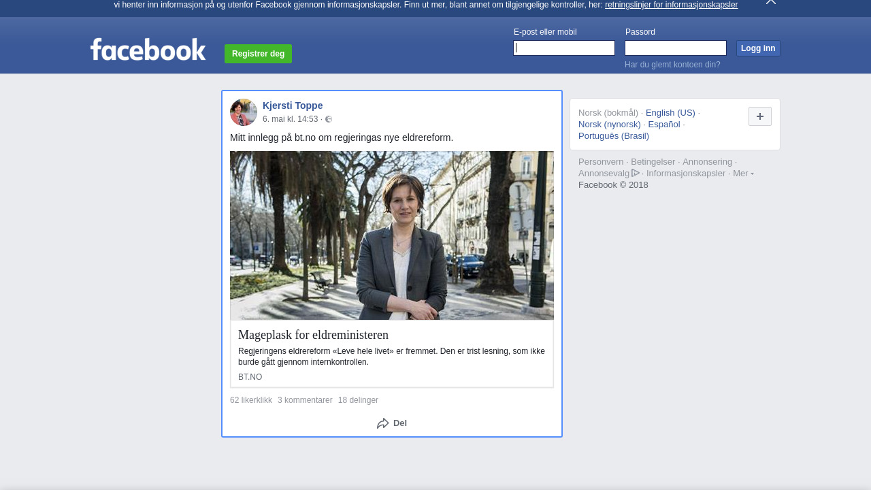871x490 pixels.
Task: Click the Facebook © 2018 copyright text
Action: coord(613,185)
